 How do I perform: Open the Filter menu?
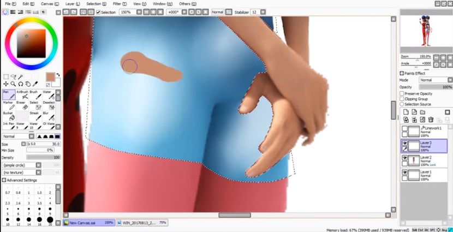pyautogui.click(x=116, y=4)
